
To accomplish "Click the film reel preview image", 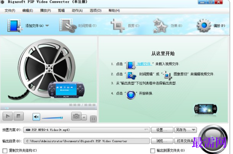I will 47,69.
